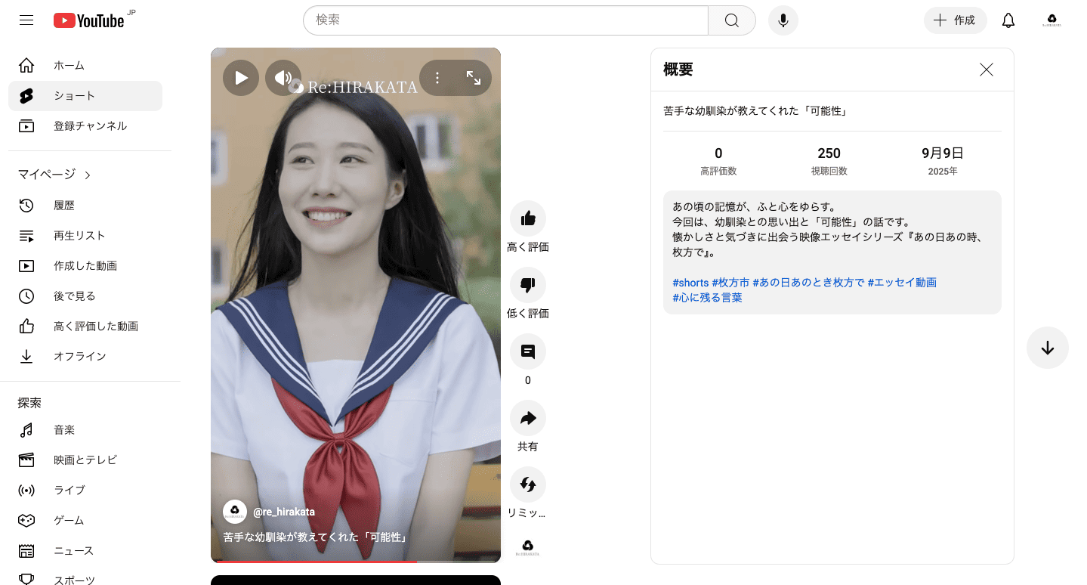Click the 検索 search input field
1087x585 pixels.
(x=505, y=20)
